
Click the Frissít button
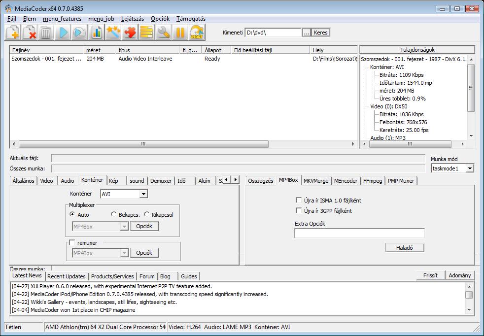(430, 275)
